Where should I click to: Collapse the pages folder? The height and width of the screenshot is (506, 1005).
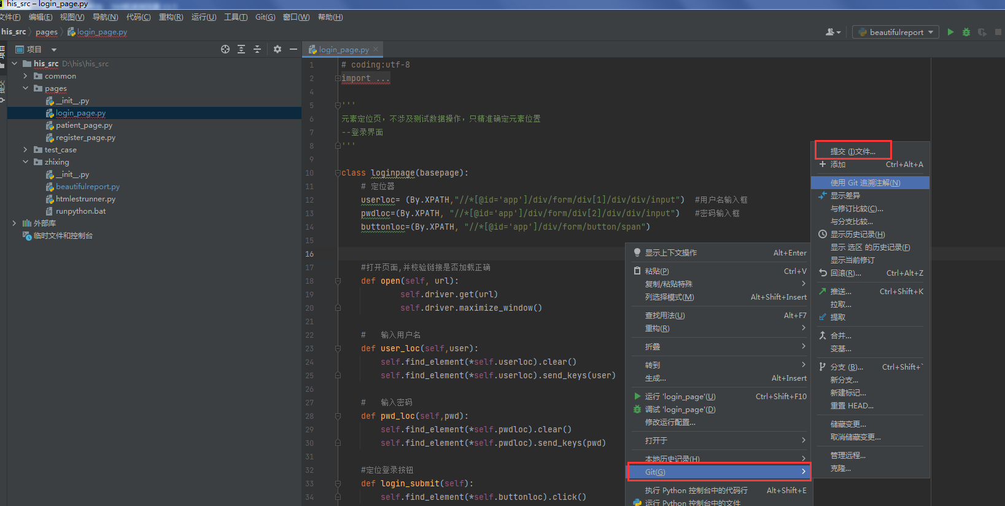coord(25,88)
